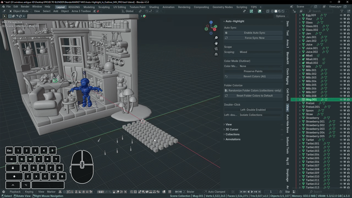
Task: Jump to timeline start frame button
Action: coord(241,192)
